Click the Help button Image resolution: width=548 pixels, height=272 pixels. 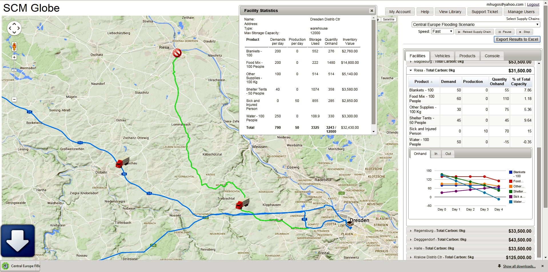click(425, 12)
